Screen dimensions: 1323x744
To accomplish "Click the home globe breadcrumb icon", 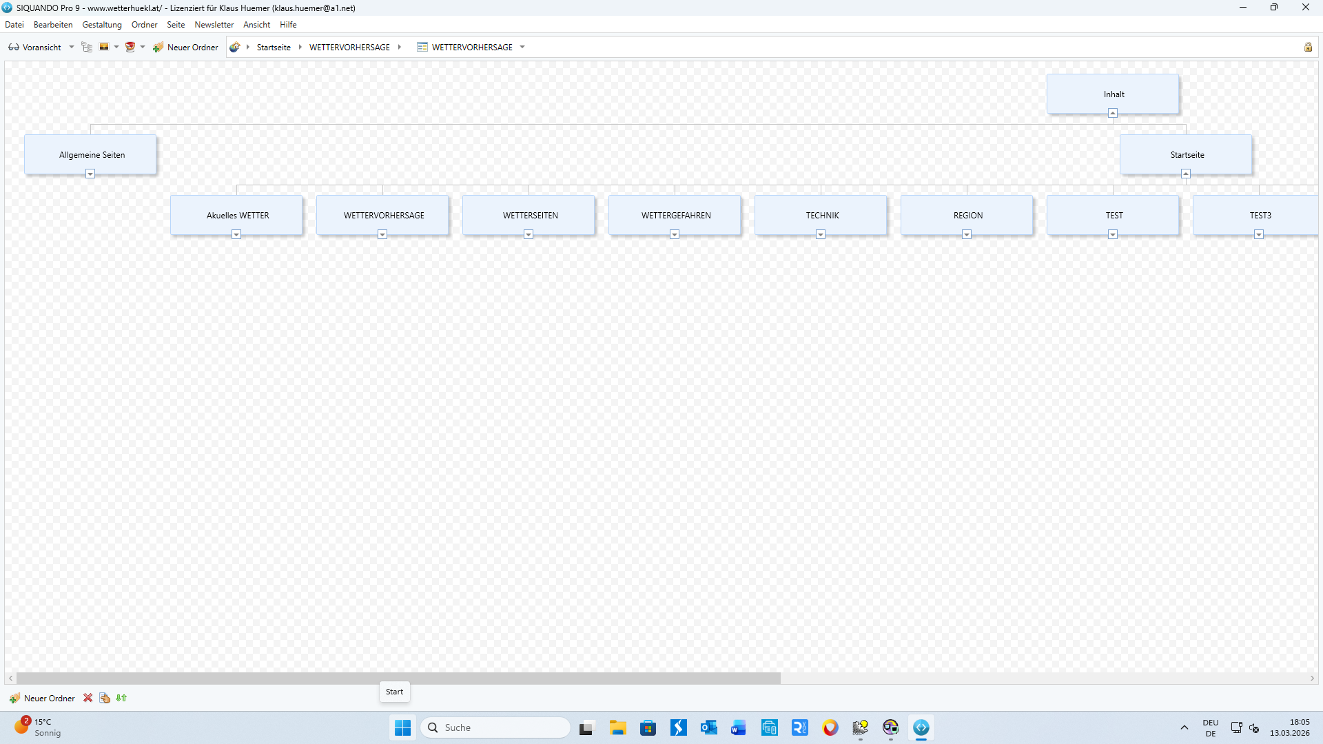I will (235, 47).
